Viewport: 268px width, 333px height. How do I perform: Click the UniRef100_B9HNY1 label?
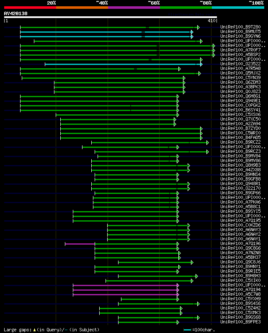tap(240, 266)
